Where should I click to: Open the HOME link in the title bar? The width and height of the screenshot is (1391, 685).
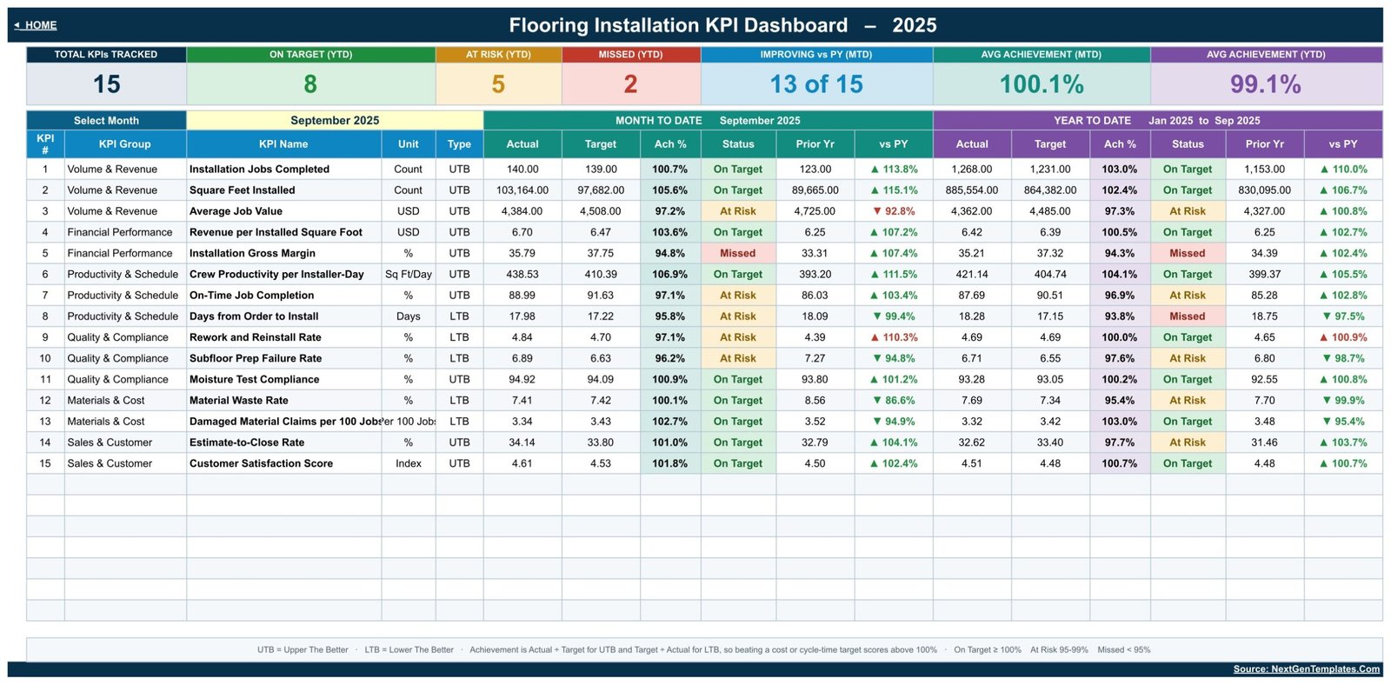36,25
